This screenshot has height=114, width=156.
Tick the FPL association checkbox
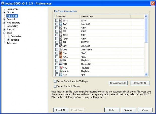57,60
